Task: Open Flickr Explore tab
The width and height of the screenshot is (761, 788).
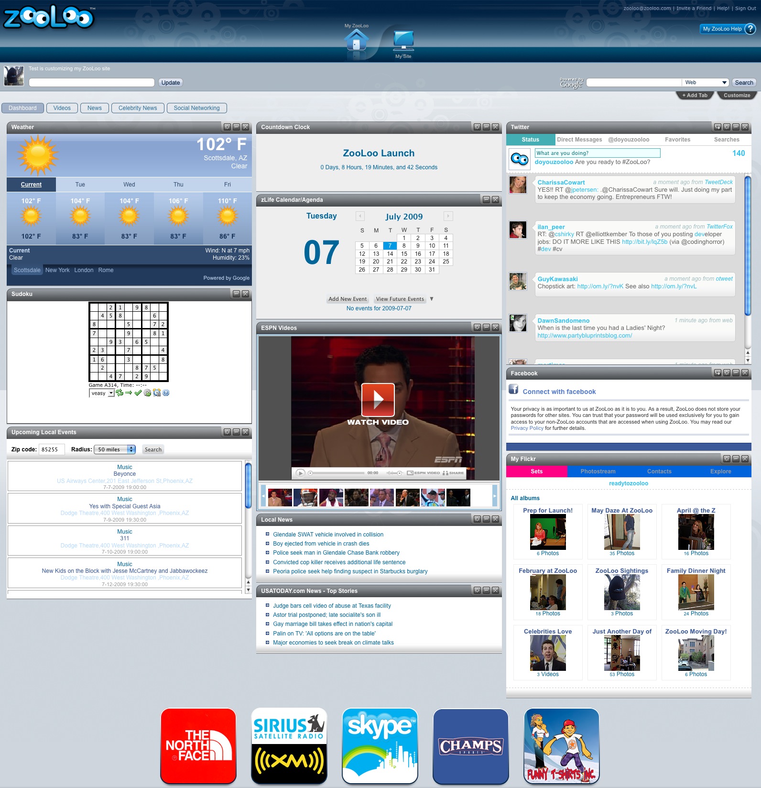Action: pyautogui.click(x=721, y=471)
